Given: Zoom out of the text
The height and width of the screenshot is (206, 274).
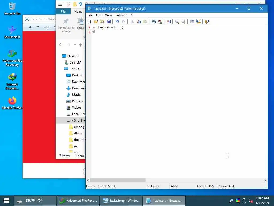Looking at the screenshot, I should point(184,21).
